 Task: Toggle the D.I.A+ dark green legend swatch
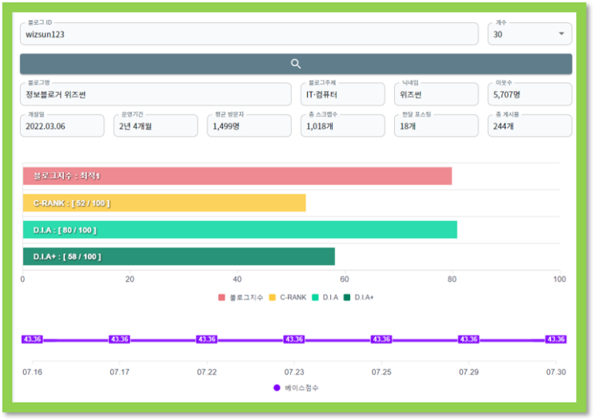point(347,297)
